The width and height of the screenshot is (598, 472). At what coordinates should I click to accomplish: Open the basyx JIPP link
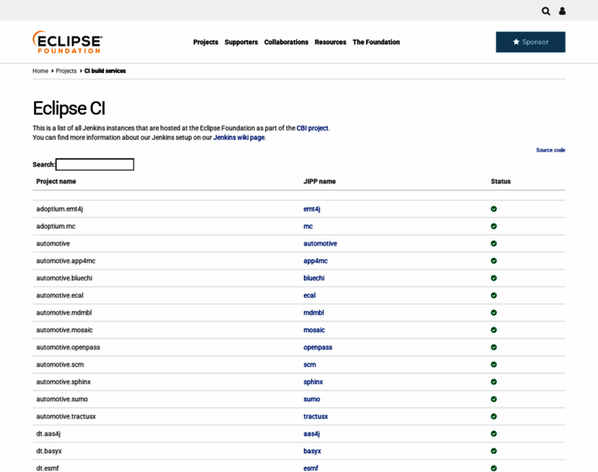pos(312,451)
